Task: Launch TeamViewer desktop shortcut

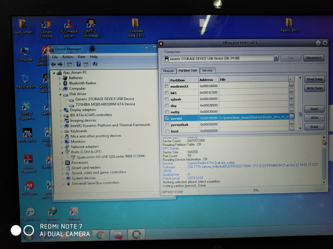Action: click(31, 214)
